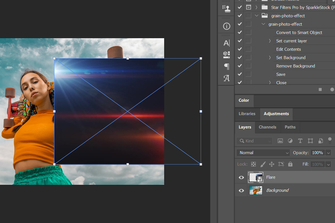Switch to the Libraries tab
Viewport: 335px width, 223px height.
coord(247,114)
